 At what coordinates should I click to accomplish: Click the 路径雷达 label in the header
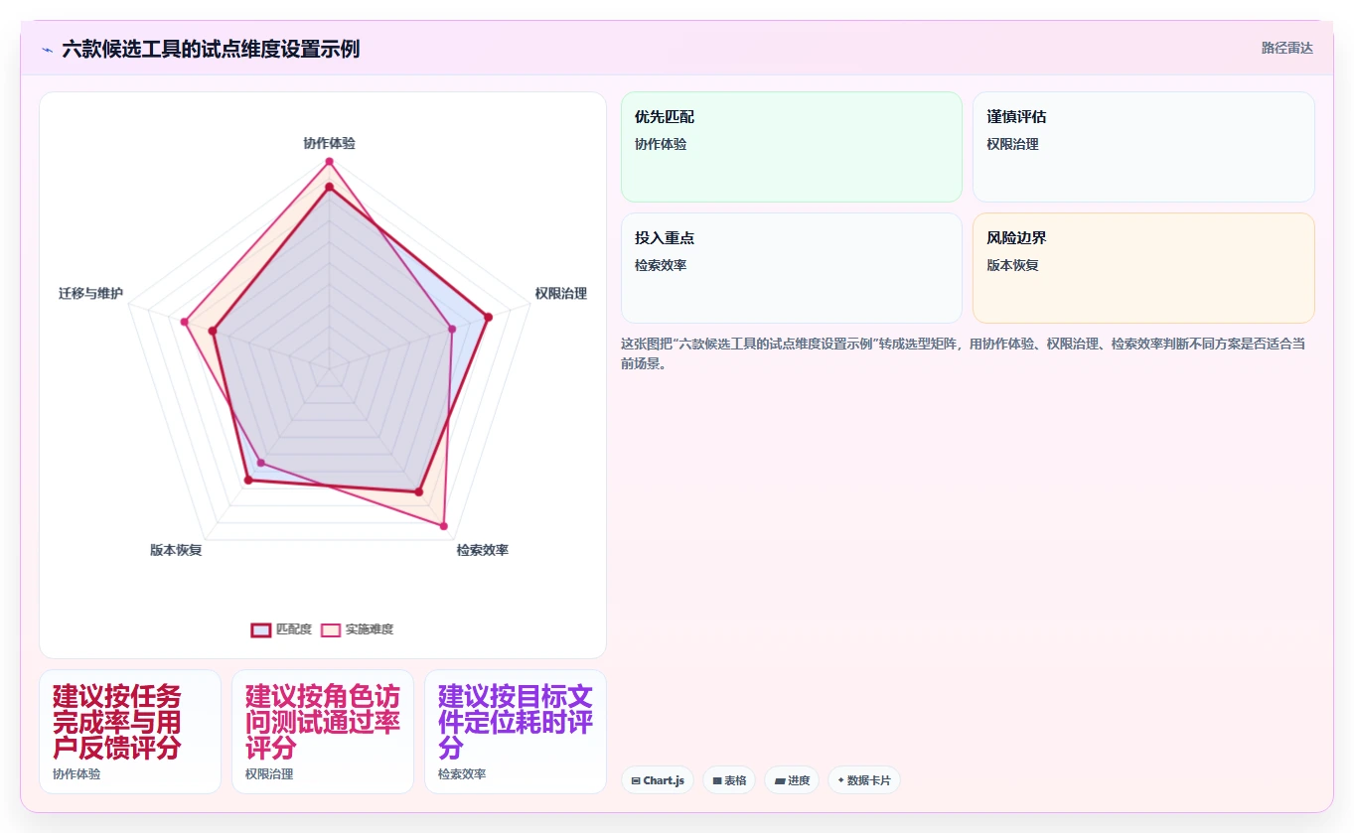(1286, 48)
